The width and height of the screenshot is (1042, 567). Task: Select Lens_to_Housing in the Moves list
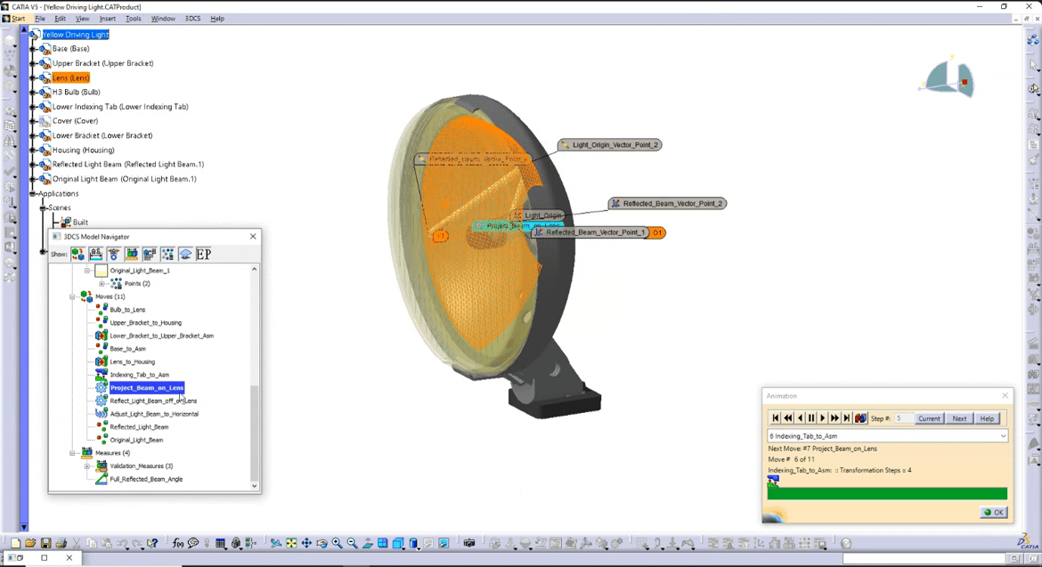pos(131,361)
